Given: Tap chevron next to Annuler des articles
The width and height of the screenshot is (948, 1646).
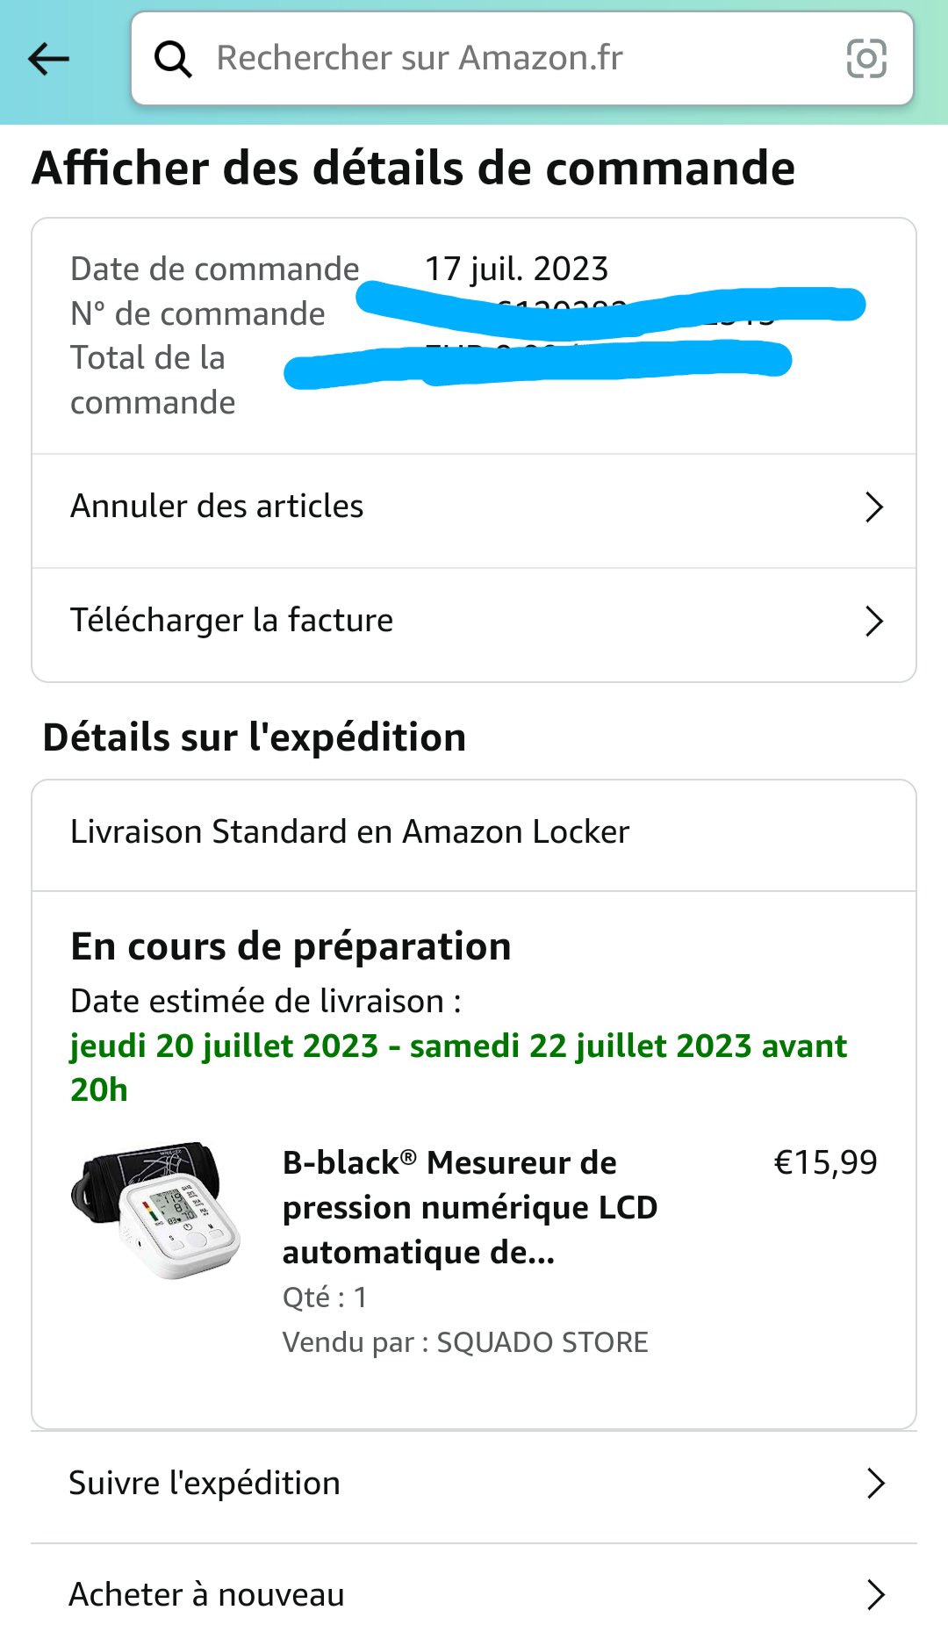Looking at the screenshot, I should [x=873, y=507].
